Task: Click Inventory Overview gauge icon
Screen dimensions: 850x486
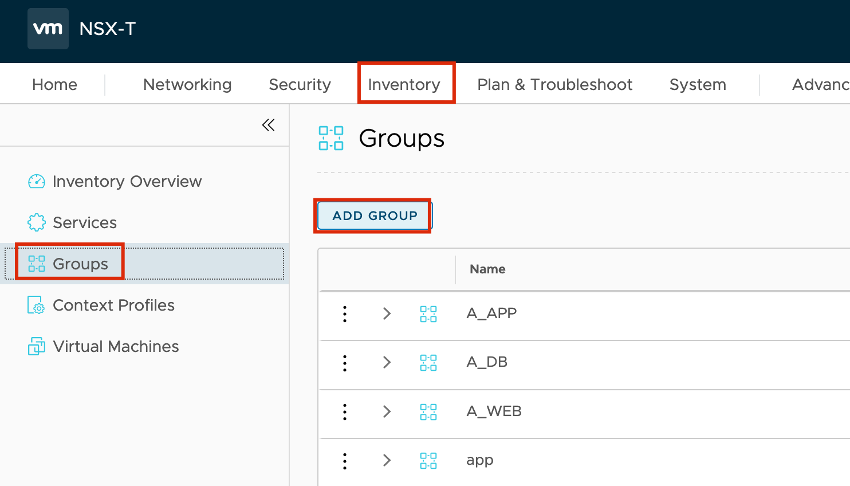Action: click(x=37, y=181)
